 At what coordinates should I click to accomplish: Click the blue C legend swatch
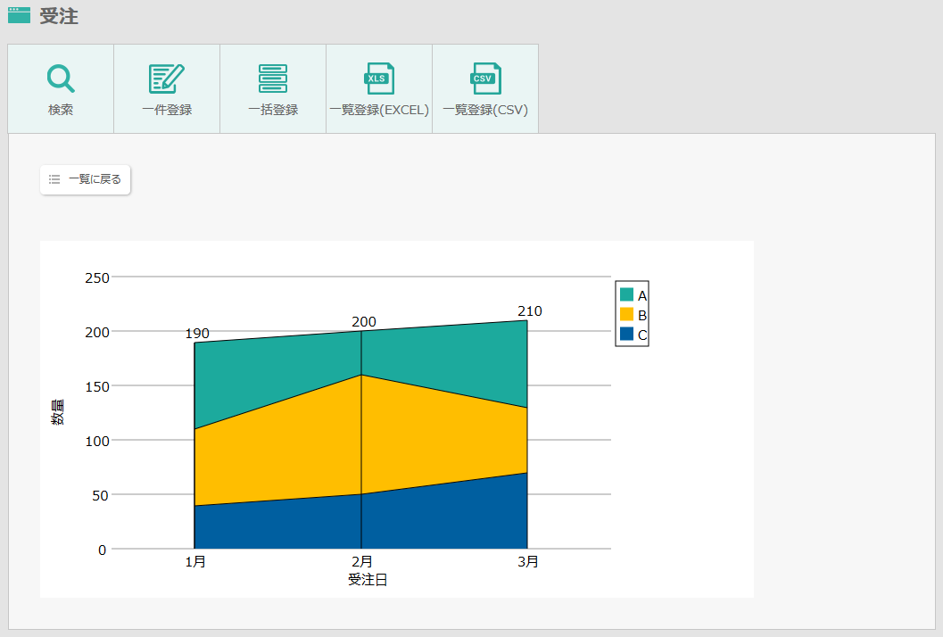click(x=626, y=334)
